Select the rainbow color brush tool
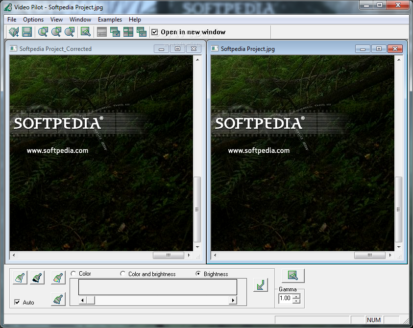The width and height of the screenshot is (413, 328). (x=58, y=278)
